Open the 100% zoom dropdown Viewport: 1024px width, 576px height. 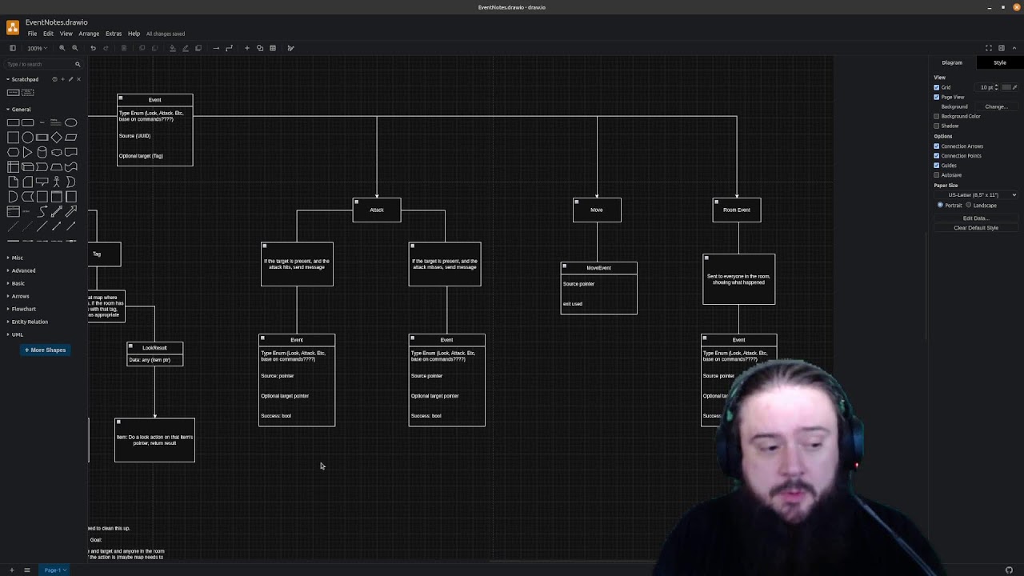tap(36, 48)
